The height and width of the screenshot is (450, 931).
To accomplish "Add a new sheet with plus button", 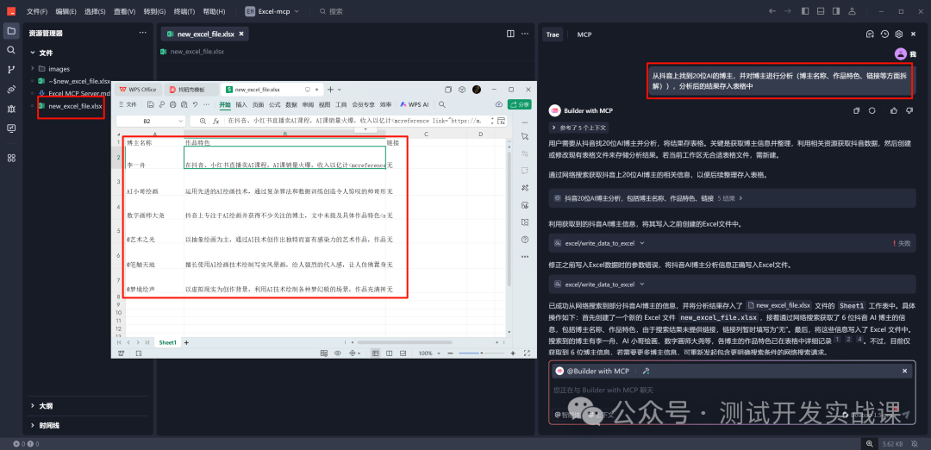I will pyautogui.click(x=186, y=342).
